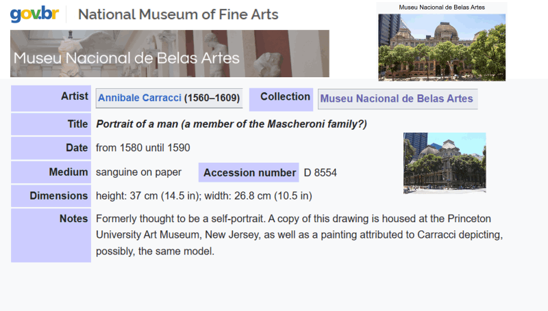Click the Portrait of a man title text
548x311 pixels.
point(232,124)
